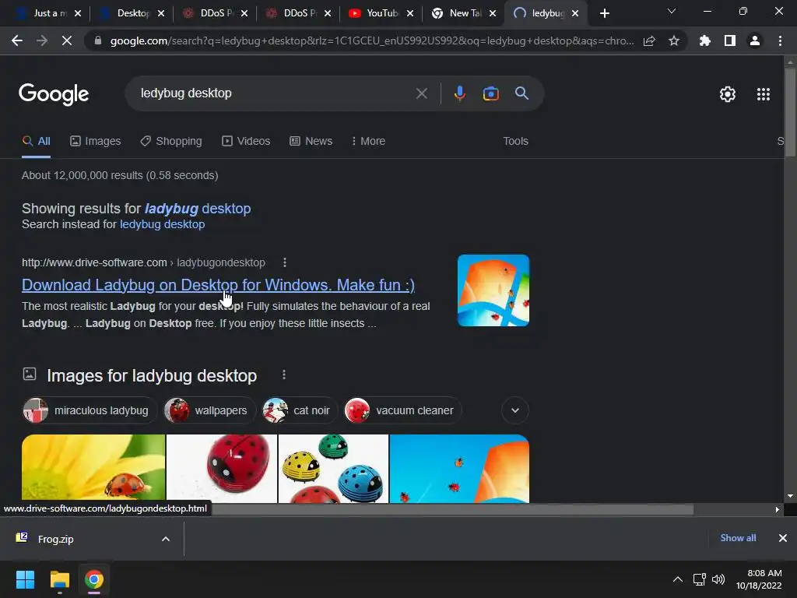
Task: Switch to the Videos results tab
Action: (x=246, y=141)
